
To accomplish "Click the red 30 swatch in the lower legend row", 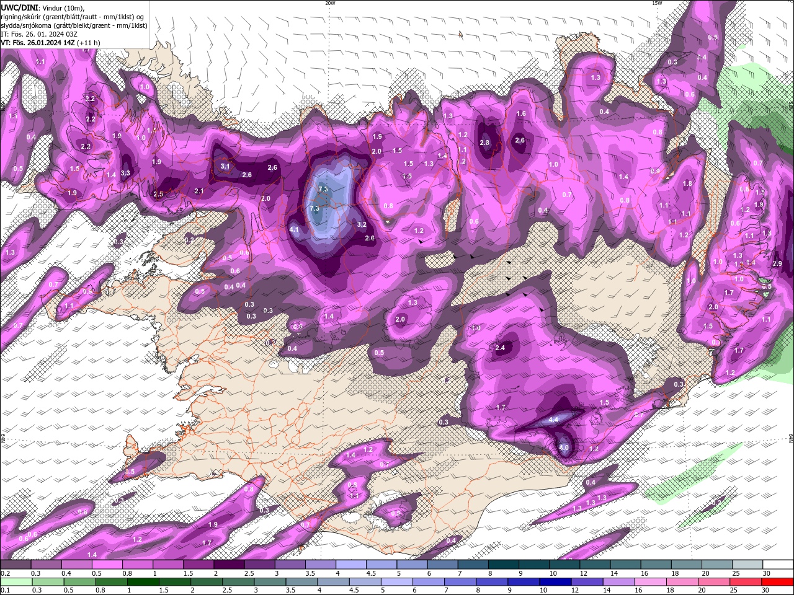I will (778, 582).
